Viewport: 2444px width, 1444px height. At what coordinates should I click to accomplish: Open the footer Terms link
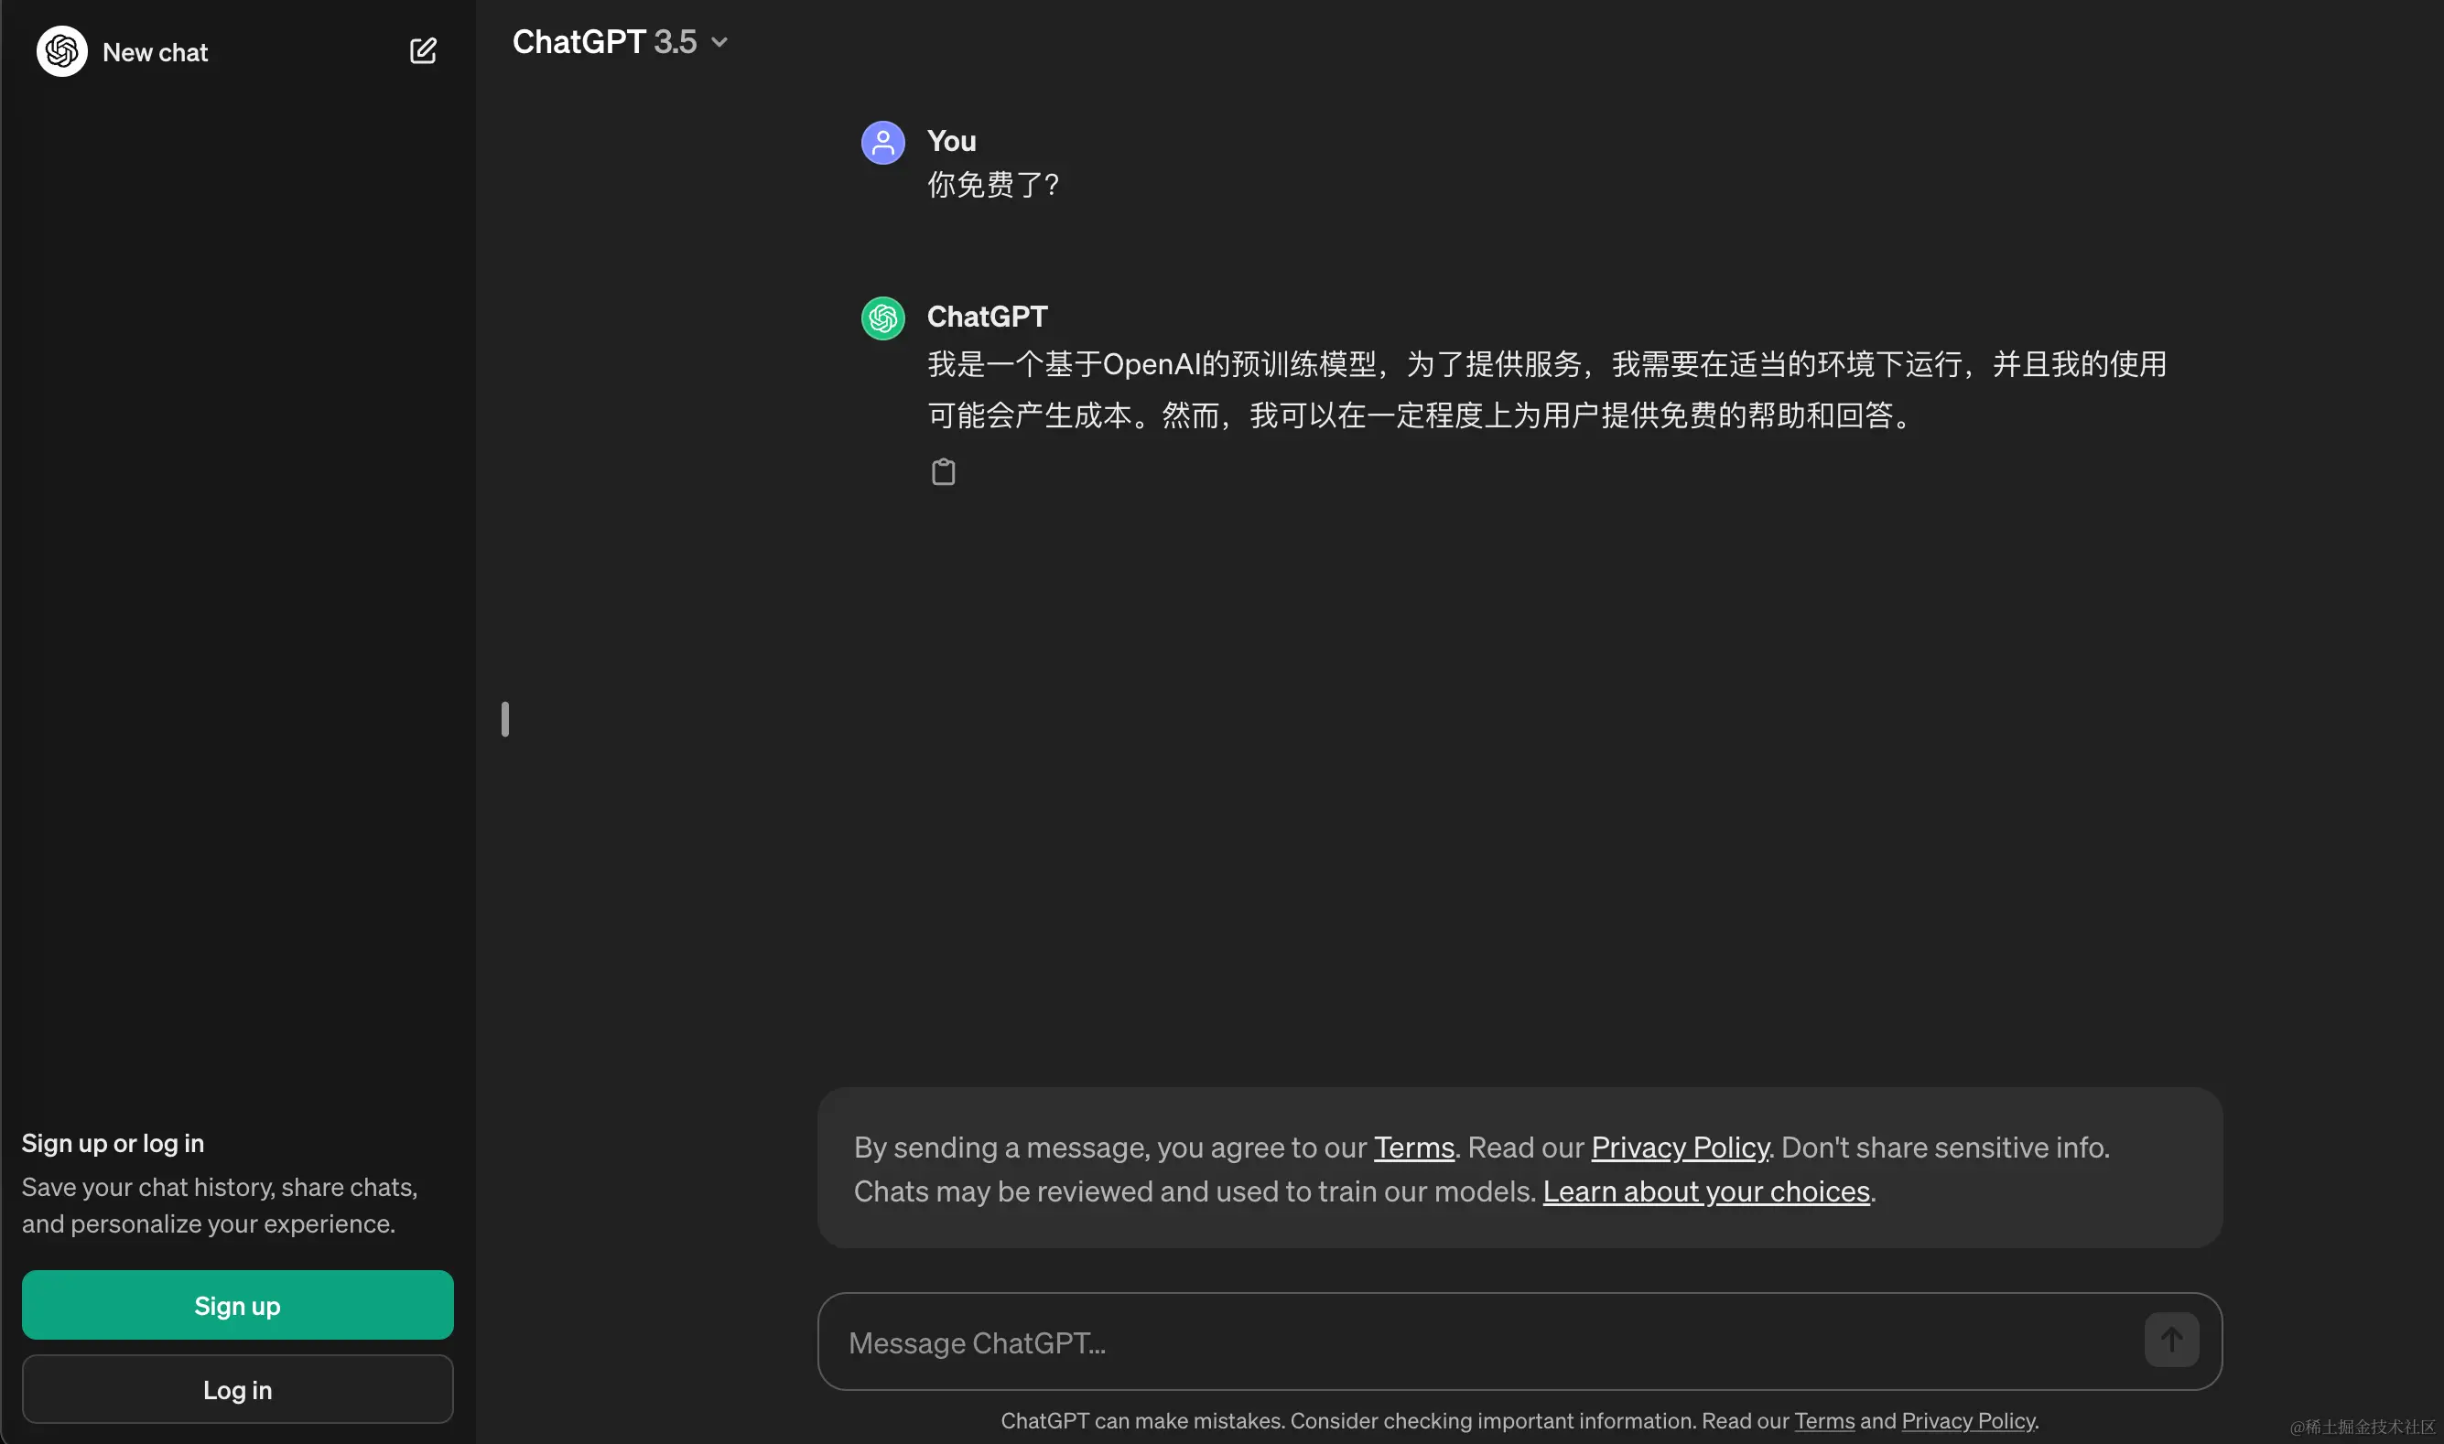tap(1824, 1420)
